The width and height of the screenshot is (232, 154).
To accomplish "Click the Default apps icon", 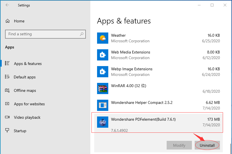I will tap(7, 77).
